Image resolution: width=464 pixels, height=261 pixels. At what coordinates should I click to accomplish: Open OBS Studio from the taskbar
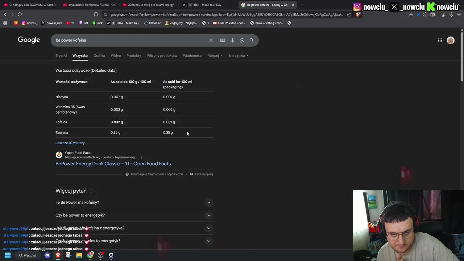click(100, 255)
